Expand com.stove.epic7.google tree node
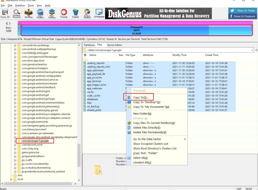Screen dimensions: 258x190 click(x=15, y=141)
